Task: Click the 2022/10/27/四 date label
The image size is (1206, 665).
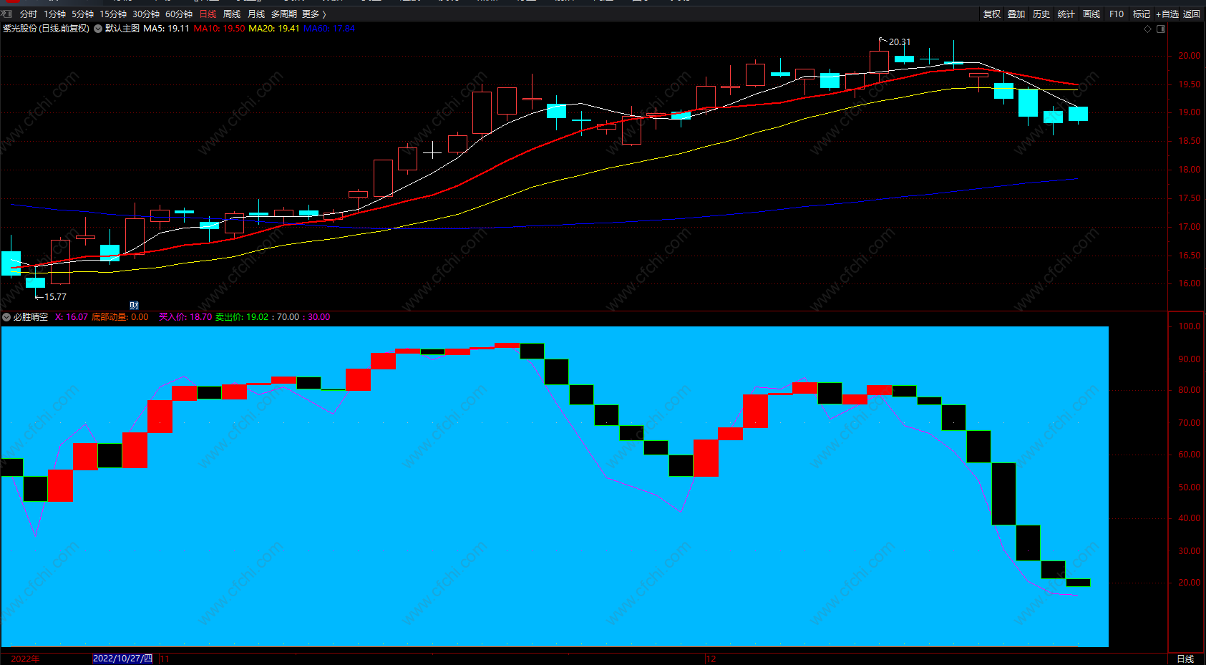Action: (122, 659)
